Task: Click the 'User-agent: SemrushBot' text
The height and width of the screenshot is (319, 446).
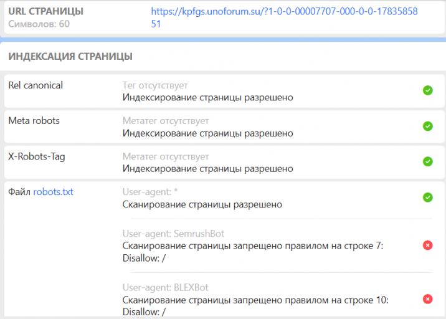Action: tap(174, 234)
